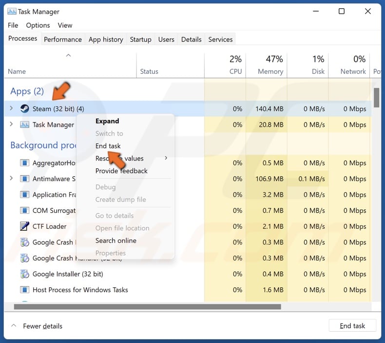Click the Antimalware Service icon
The width and height of the screenshot is (385, 343).
[x=24, y=179]
